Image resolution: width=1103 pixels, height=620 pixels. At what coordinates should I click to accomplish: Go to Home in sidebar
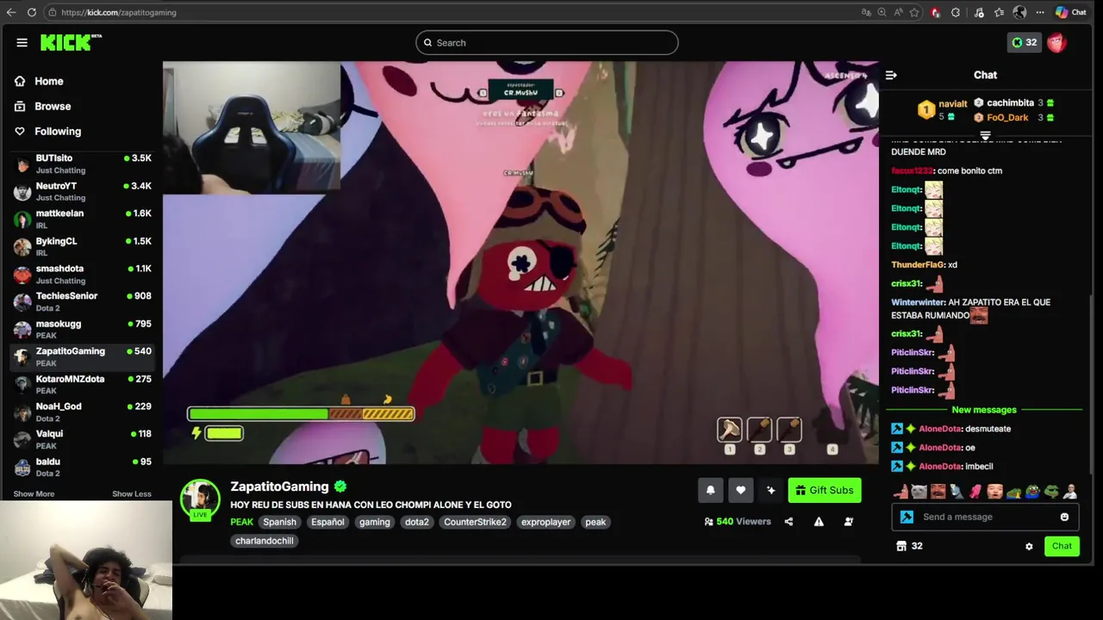click(x=49, y=81)
